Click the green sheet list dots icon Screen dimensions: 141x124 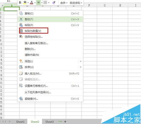coord(60,121)
